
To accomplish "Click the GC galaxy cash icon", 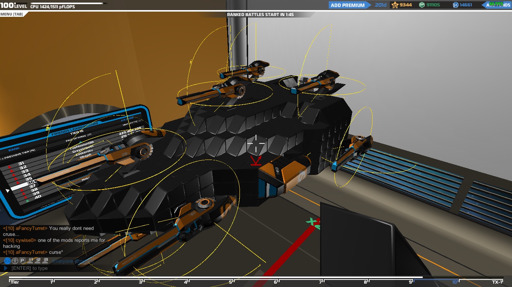I will [455, 5].
